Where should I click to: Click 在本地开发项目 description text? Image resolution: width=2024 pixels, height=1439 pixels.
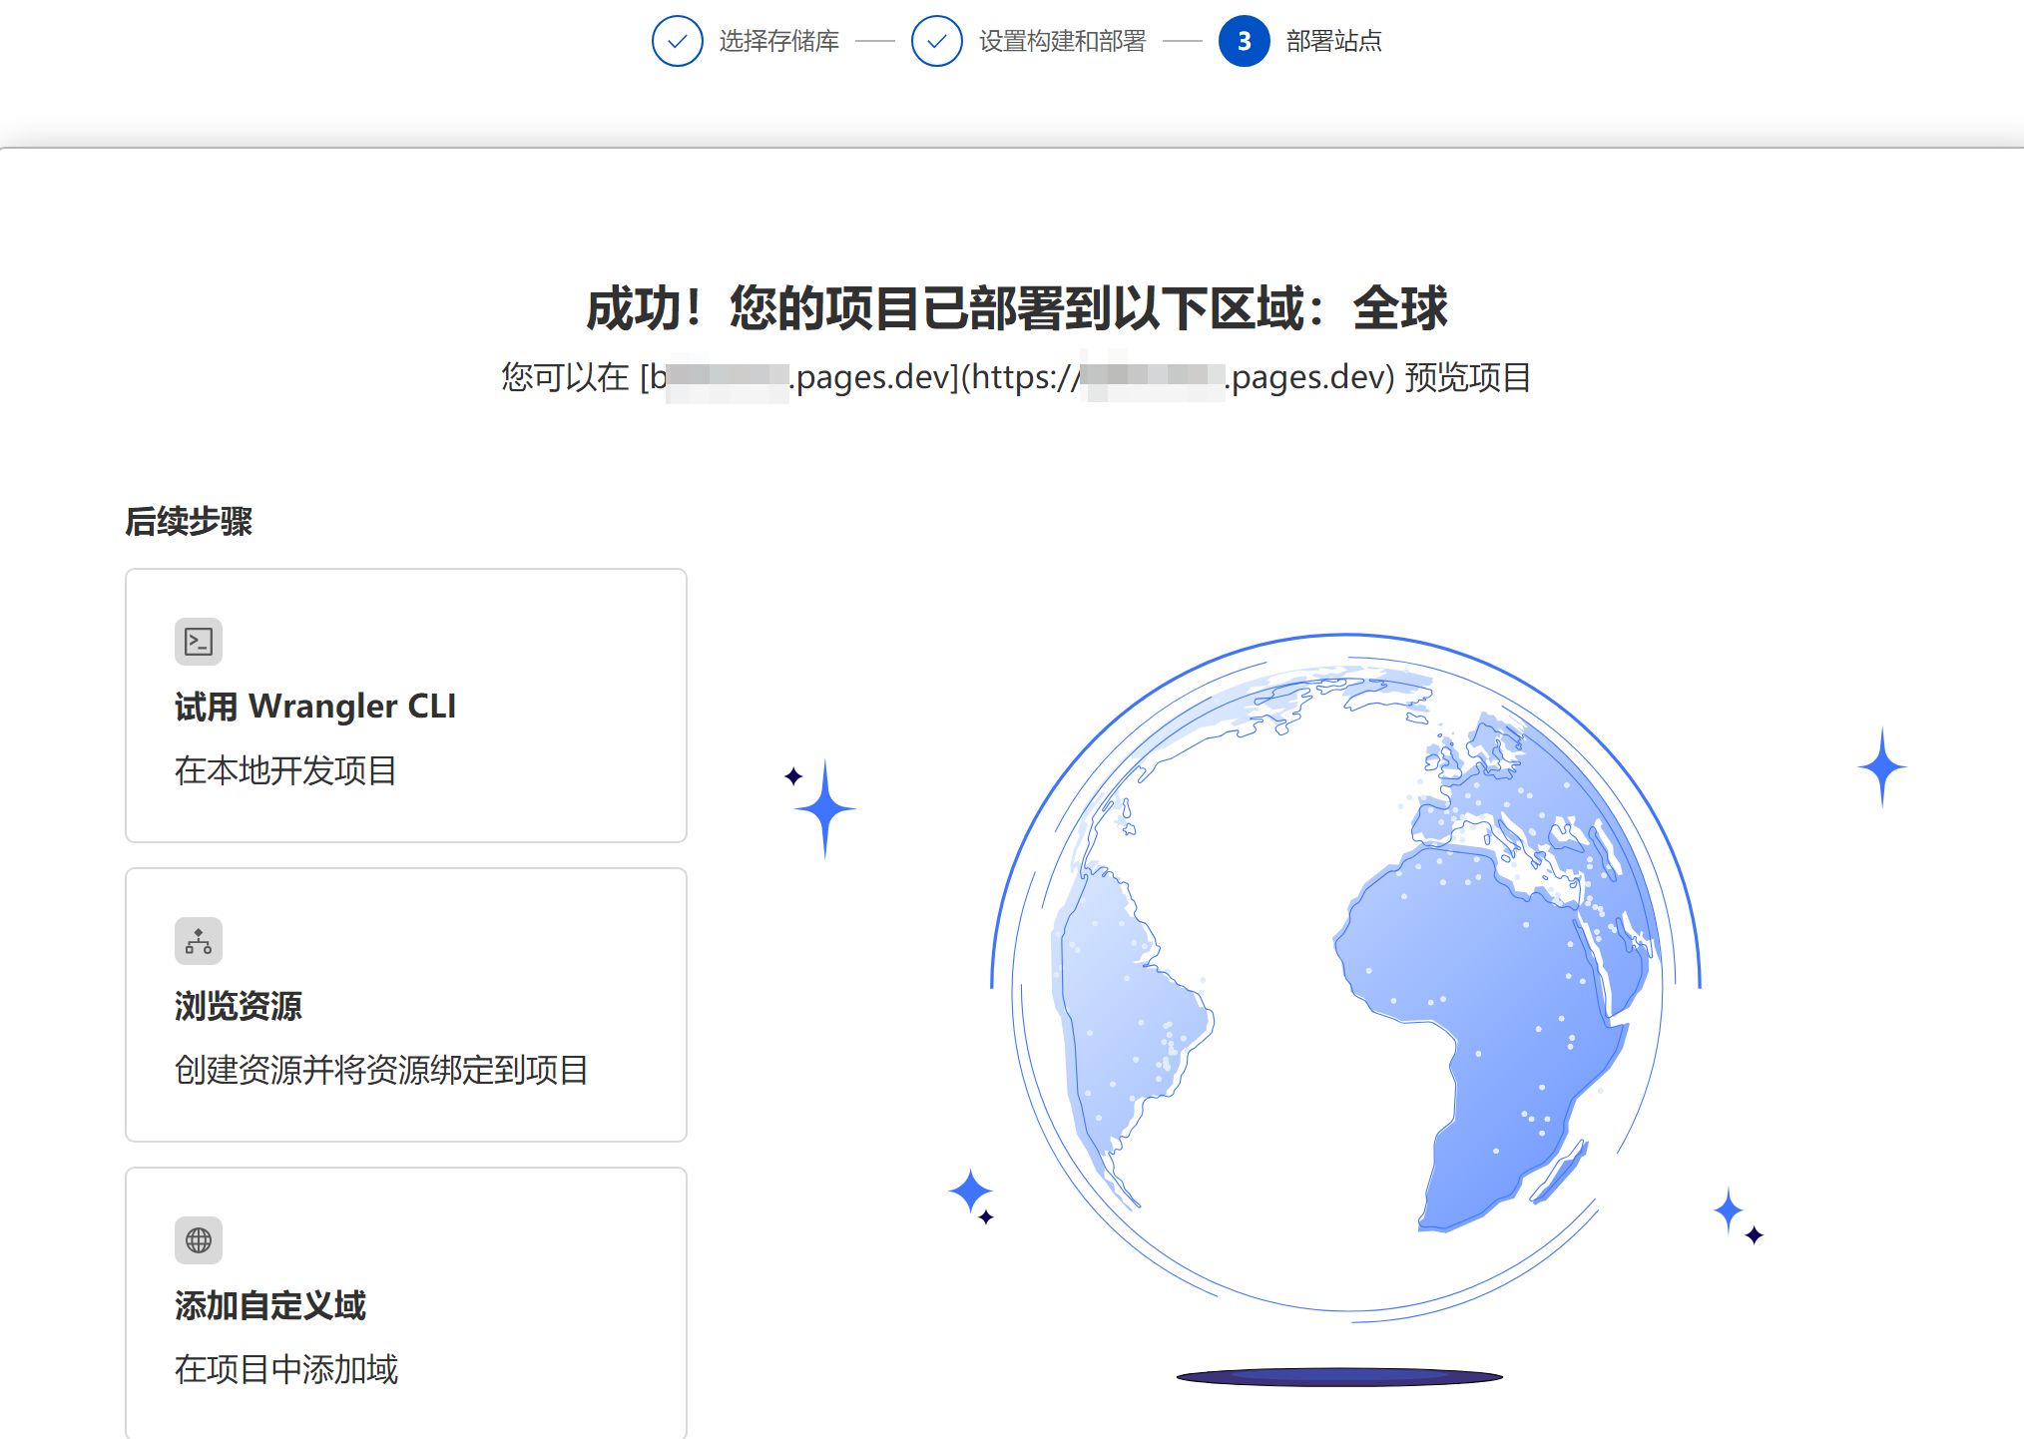coord(285,770)
